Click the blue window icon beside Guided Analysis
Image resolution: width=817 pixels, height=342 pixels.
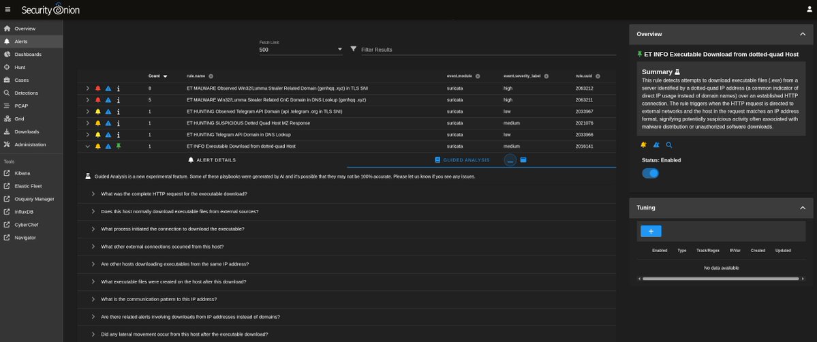coord(523,160)
